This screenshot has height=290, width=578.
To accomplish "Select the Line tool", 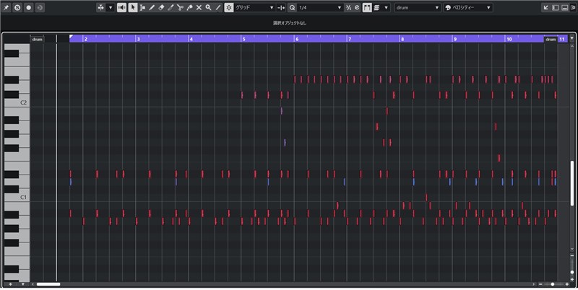I will coord(218,7).
